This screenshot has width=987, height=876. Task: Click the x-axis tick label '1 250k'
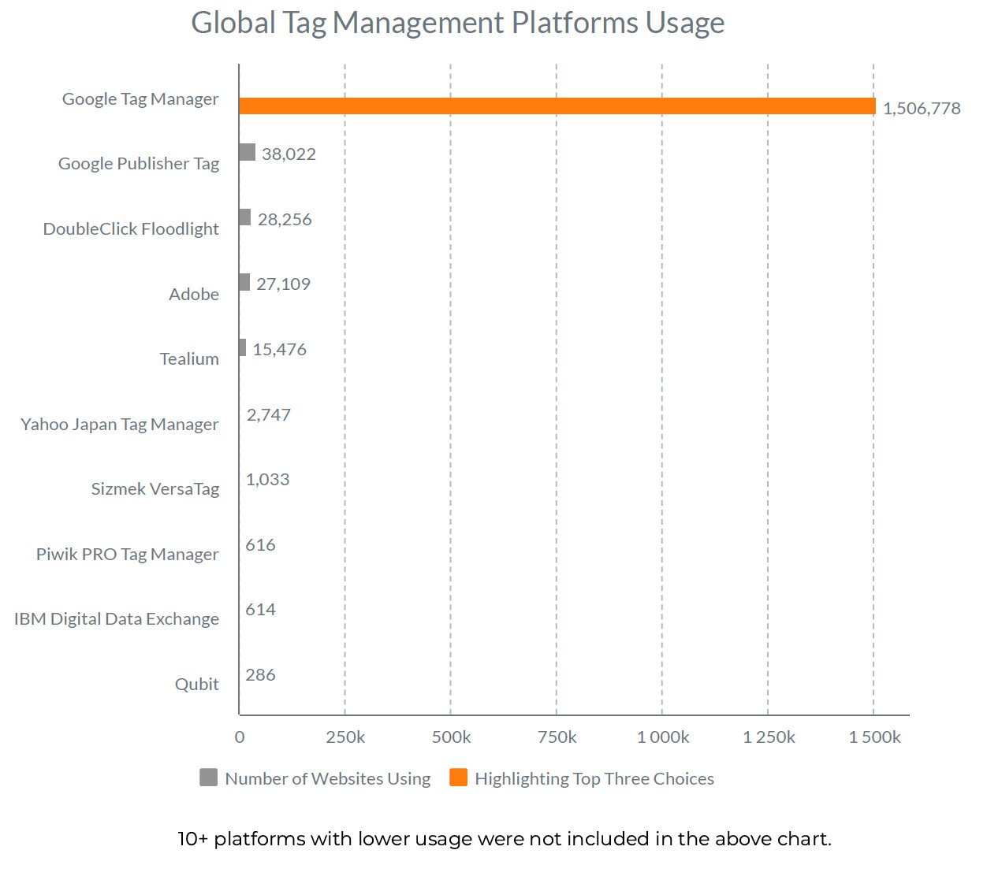(769, 737)
